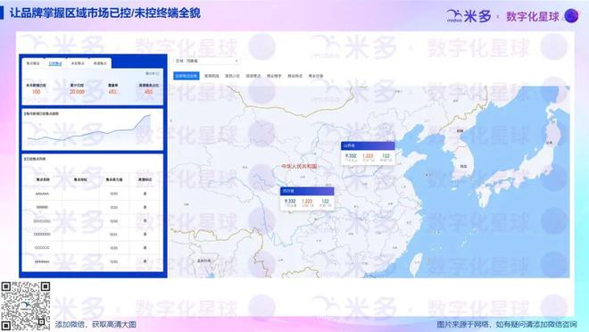
Task: Switch to the underlined tab in left panel
Action: tap(55, 63)
